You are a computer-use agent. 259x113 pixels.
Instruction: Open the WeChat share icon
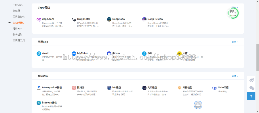point(252,88)
